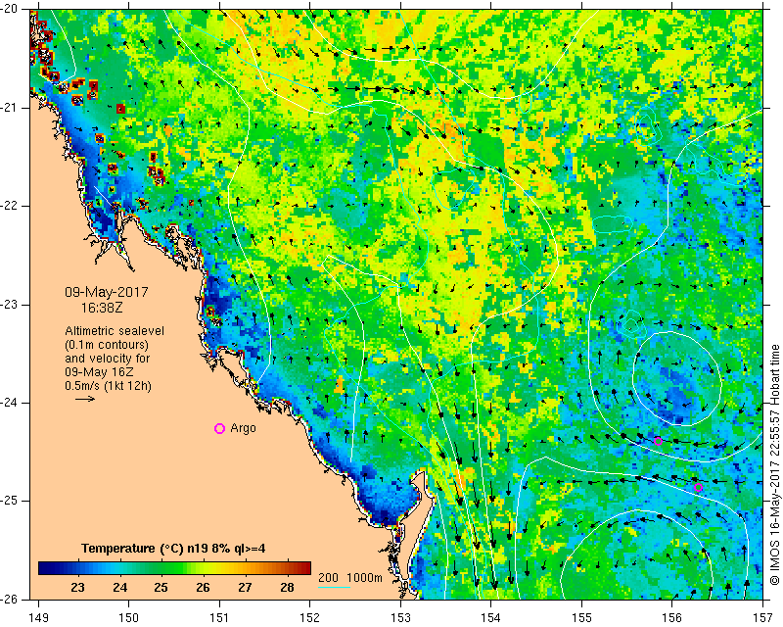Viewport: 783px width, 627px height.
Task: Click the Argo float marker near latitude -24.9
Action: pyautogui.click(x=698, y=488)
